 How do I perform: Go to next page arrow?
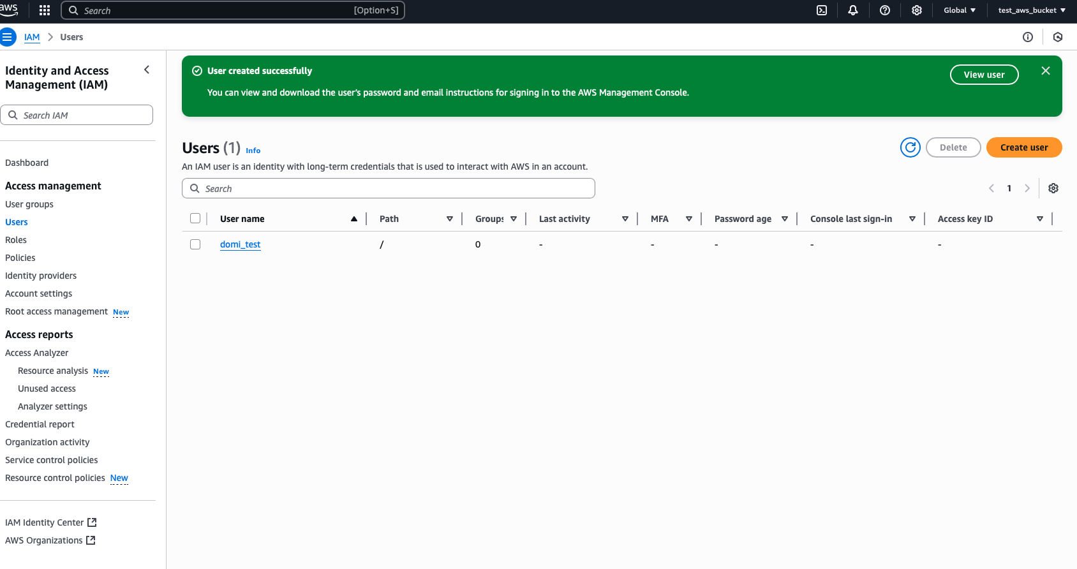tap(1027, 188)
